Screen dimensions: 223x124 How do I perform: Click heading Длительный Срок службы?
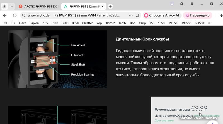point(142,39)
